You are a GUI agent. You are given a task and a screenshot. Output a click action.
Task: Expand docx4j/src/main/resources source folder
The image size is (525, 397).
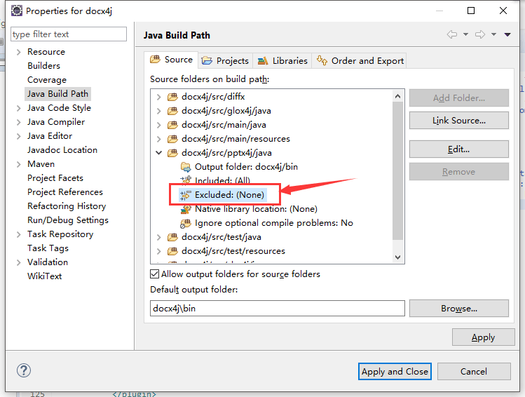tap(159, 139)
